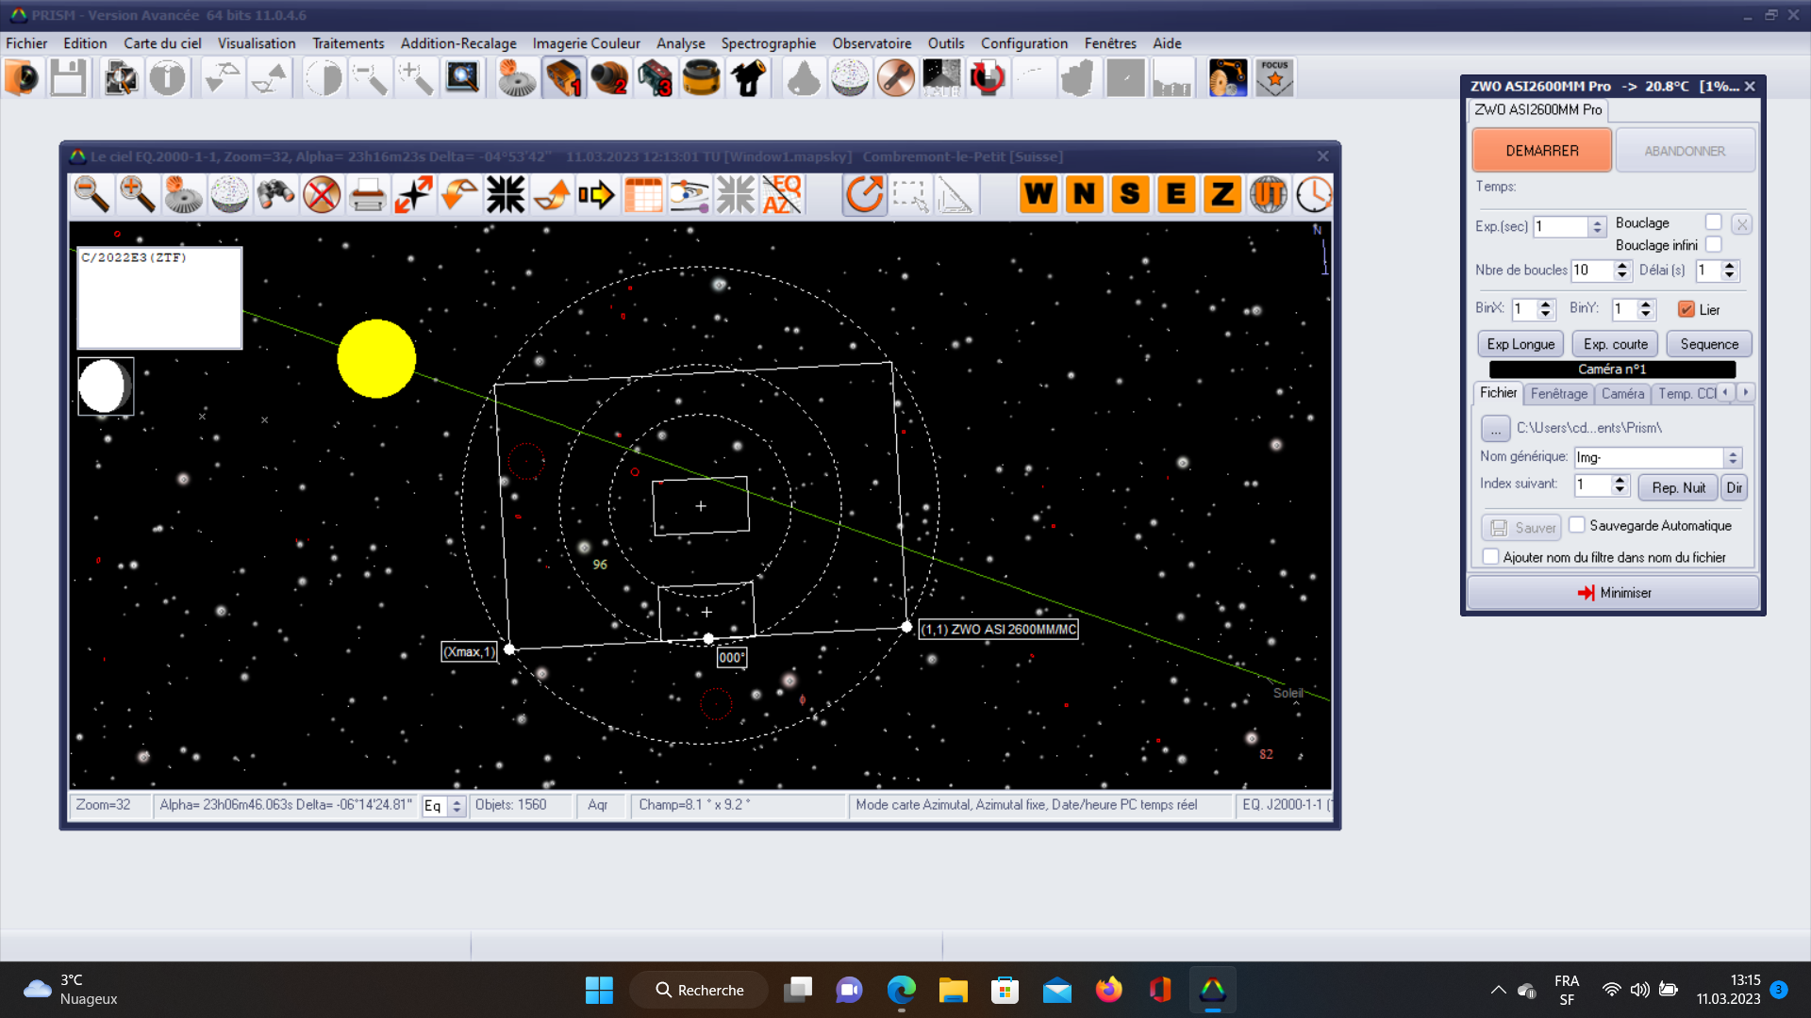Click the EQ/AZ coordinate switch icon
Image resolution: width=1811 pixels, height=1018 pixels.
[782, 195]
